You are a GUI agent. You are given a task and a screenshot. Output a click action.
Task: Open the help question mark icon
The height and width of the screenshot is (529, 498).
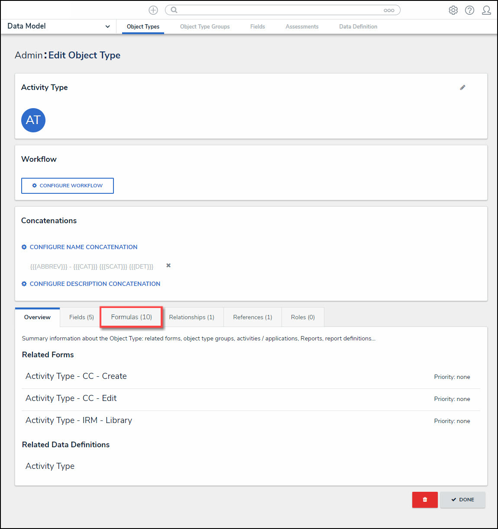(469, 10)
